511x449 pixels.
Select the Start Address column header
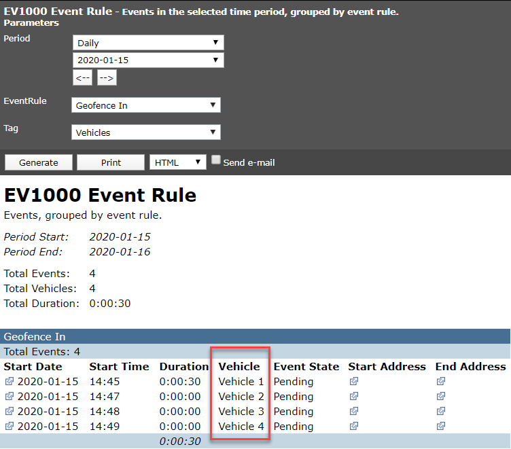[x=387, y=367]
